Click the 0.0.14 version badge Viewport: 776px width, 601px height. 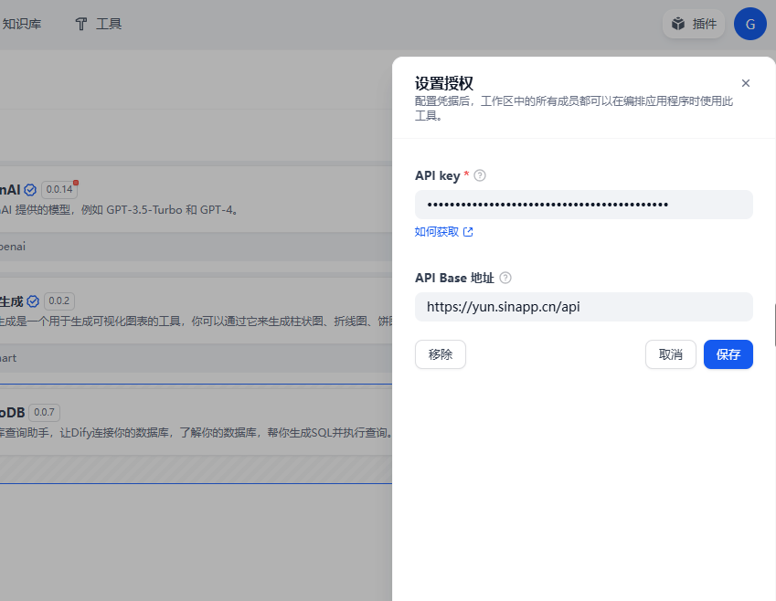pyautogui.click(x=59, y=190)
